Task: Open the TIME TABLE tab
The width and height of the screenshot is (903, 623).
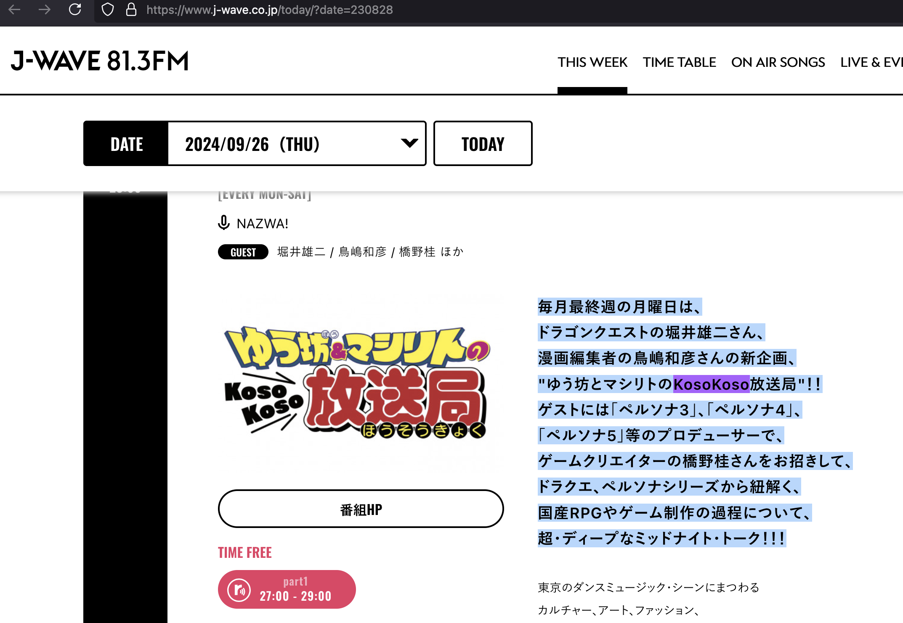Action: (679, 62)
